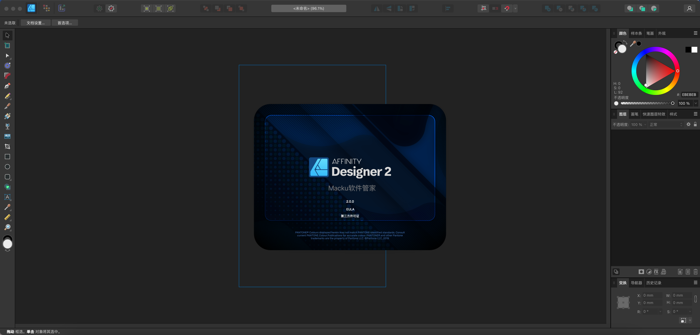
Task: Select the Contour tool
Action: click(x=7, y=66)
